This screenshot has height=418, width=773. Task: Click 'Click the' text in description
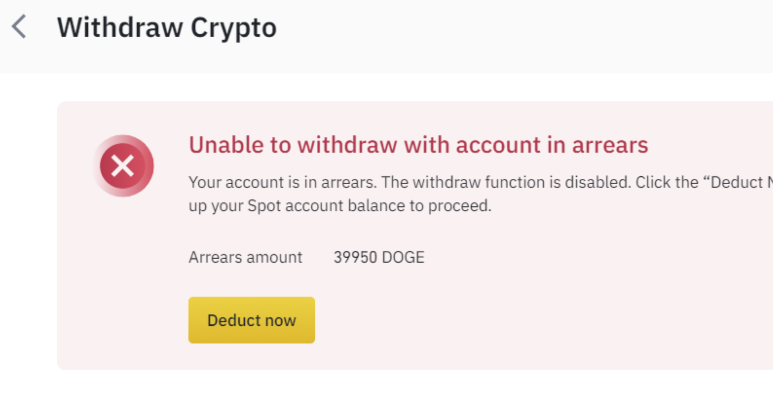click(x=667, y=182)
